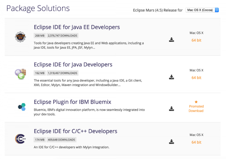Click the Package Solutions heading
Image resolution: width=226 pixels, height=159 pixels.
(x=38, y=8)
